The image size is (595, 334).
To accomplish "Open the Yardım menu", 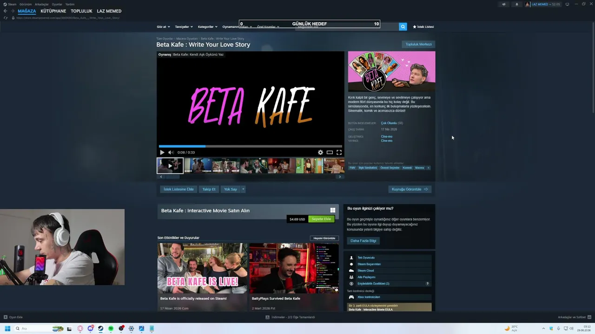I will (x=70, y=4).
